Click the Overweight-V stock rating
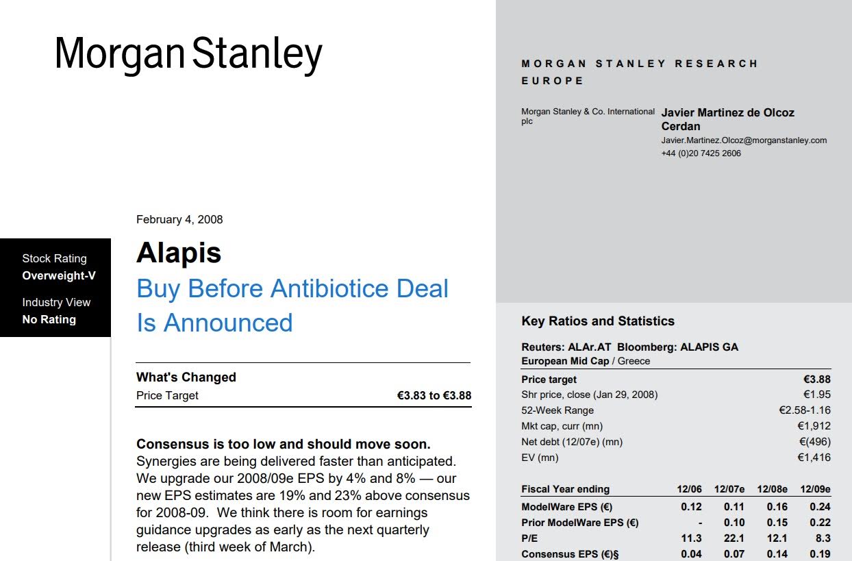The image size is (852, 561). pyautogui.click(x=59, y=276)
